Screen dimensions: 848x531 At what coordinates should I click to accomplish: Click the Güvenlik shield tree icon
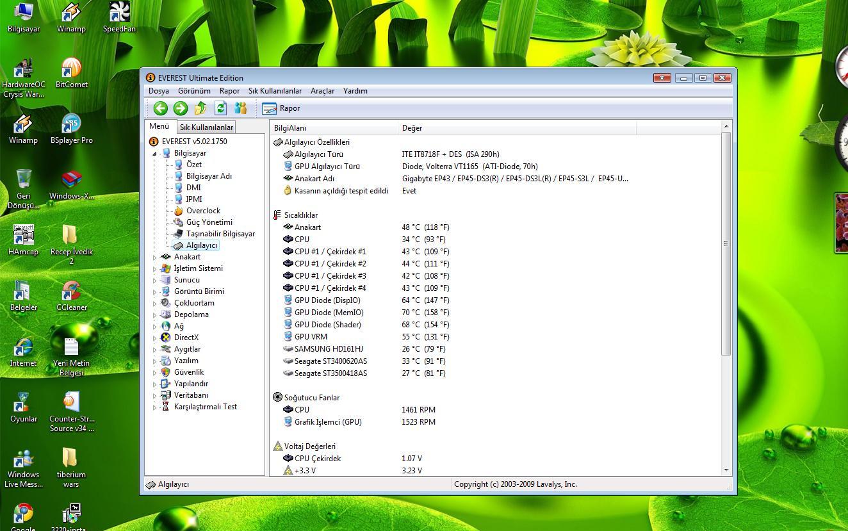(166, 373)
